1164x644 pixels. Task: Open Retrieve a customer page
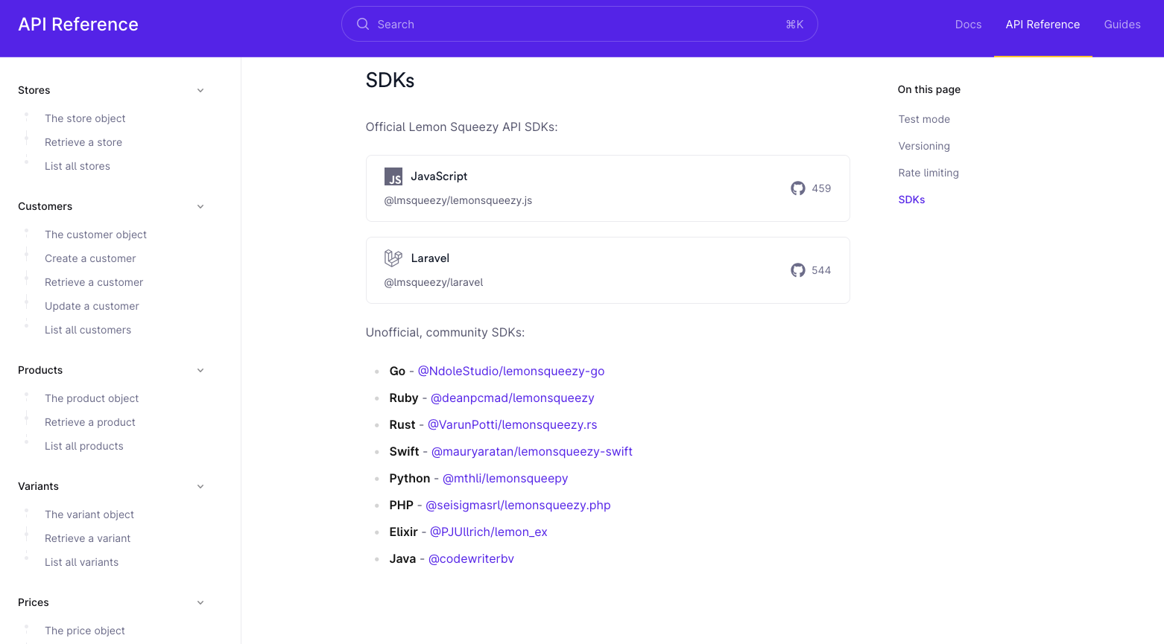coord(94,282)
